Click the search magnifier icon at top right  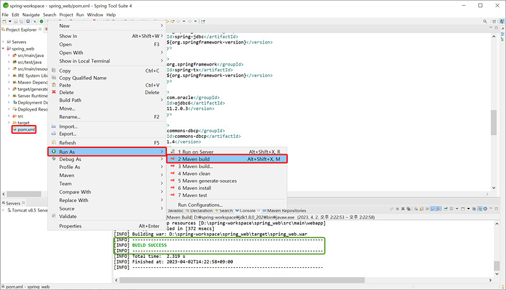[485, 21]
